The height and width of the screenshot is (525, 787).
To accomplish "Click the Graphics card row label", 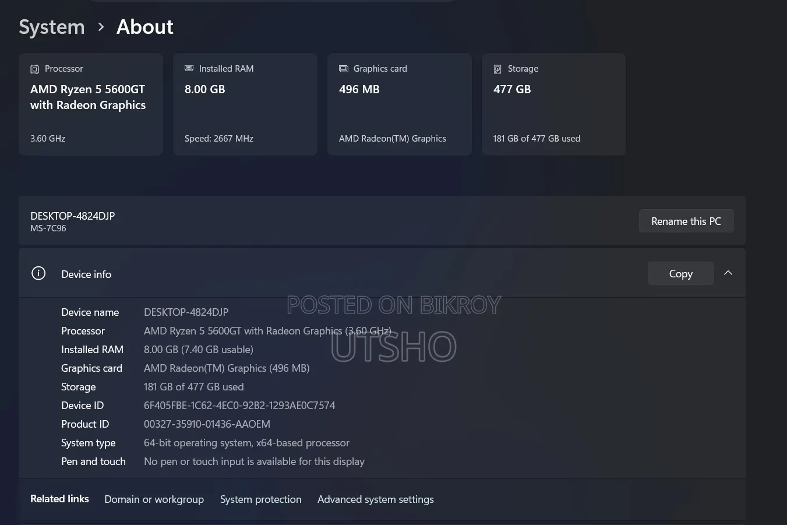I will tap(91, 368).
